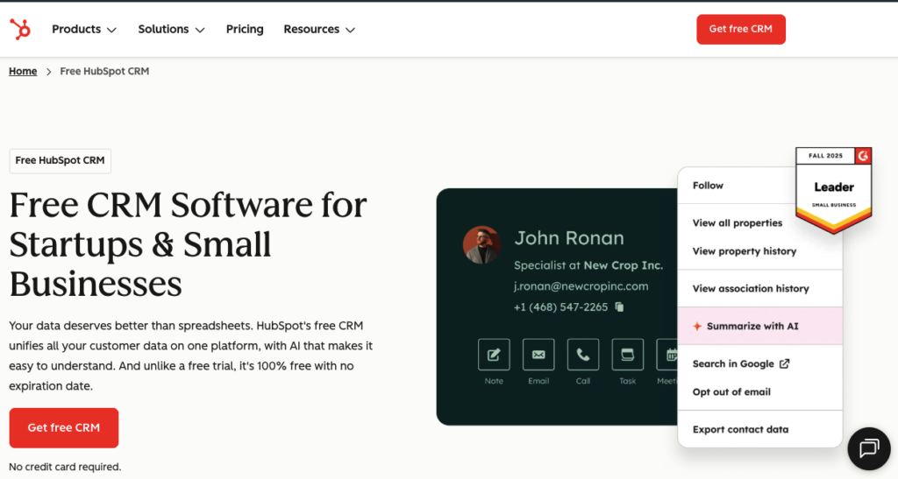Click Get free CRM below description
898x479 pixels.
64,427
